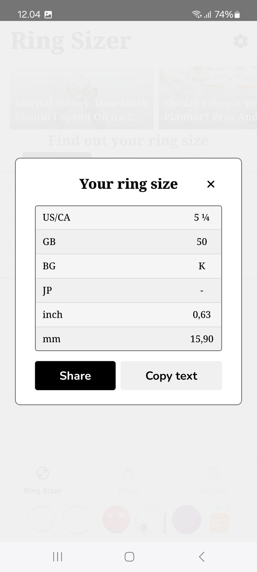Tap the red ball ad image
This screenshot has height=572, width=257.
click(x=116, y=519)
